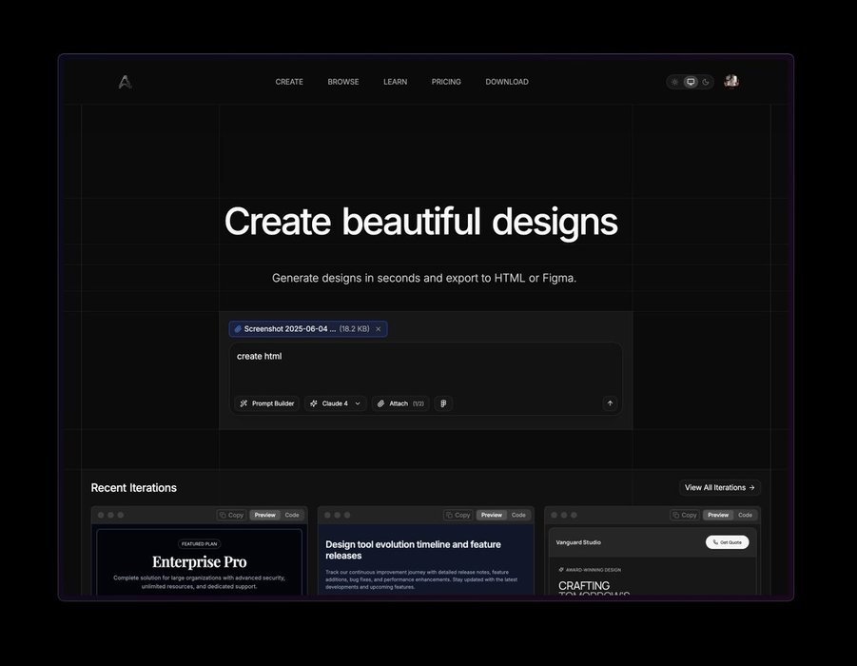Select the system theme monitor option
Viewport: 857px width, 666px height.
(691, 82)
